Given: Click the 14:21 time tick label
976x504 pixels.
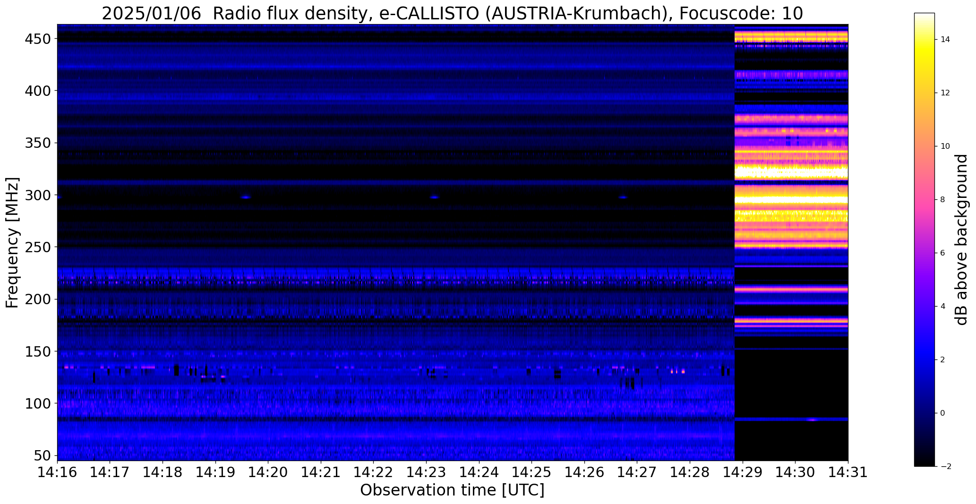Looking at the screenshot, I should click(321, 472).
